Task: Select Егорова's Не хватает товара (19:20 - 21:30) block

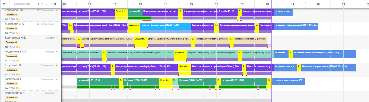Action: pos(328,68)
